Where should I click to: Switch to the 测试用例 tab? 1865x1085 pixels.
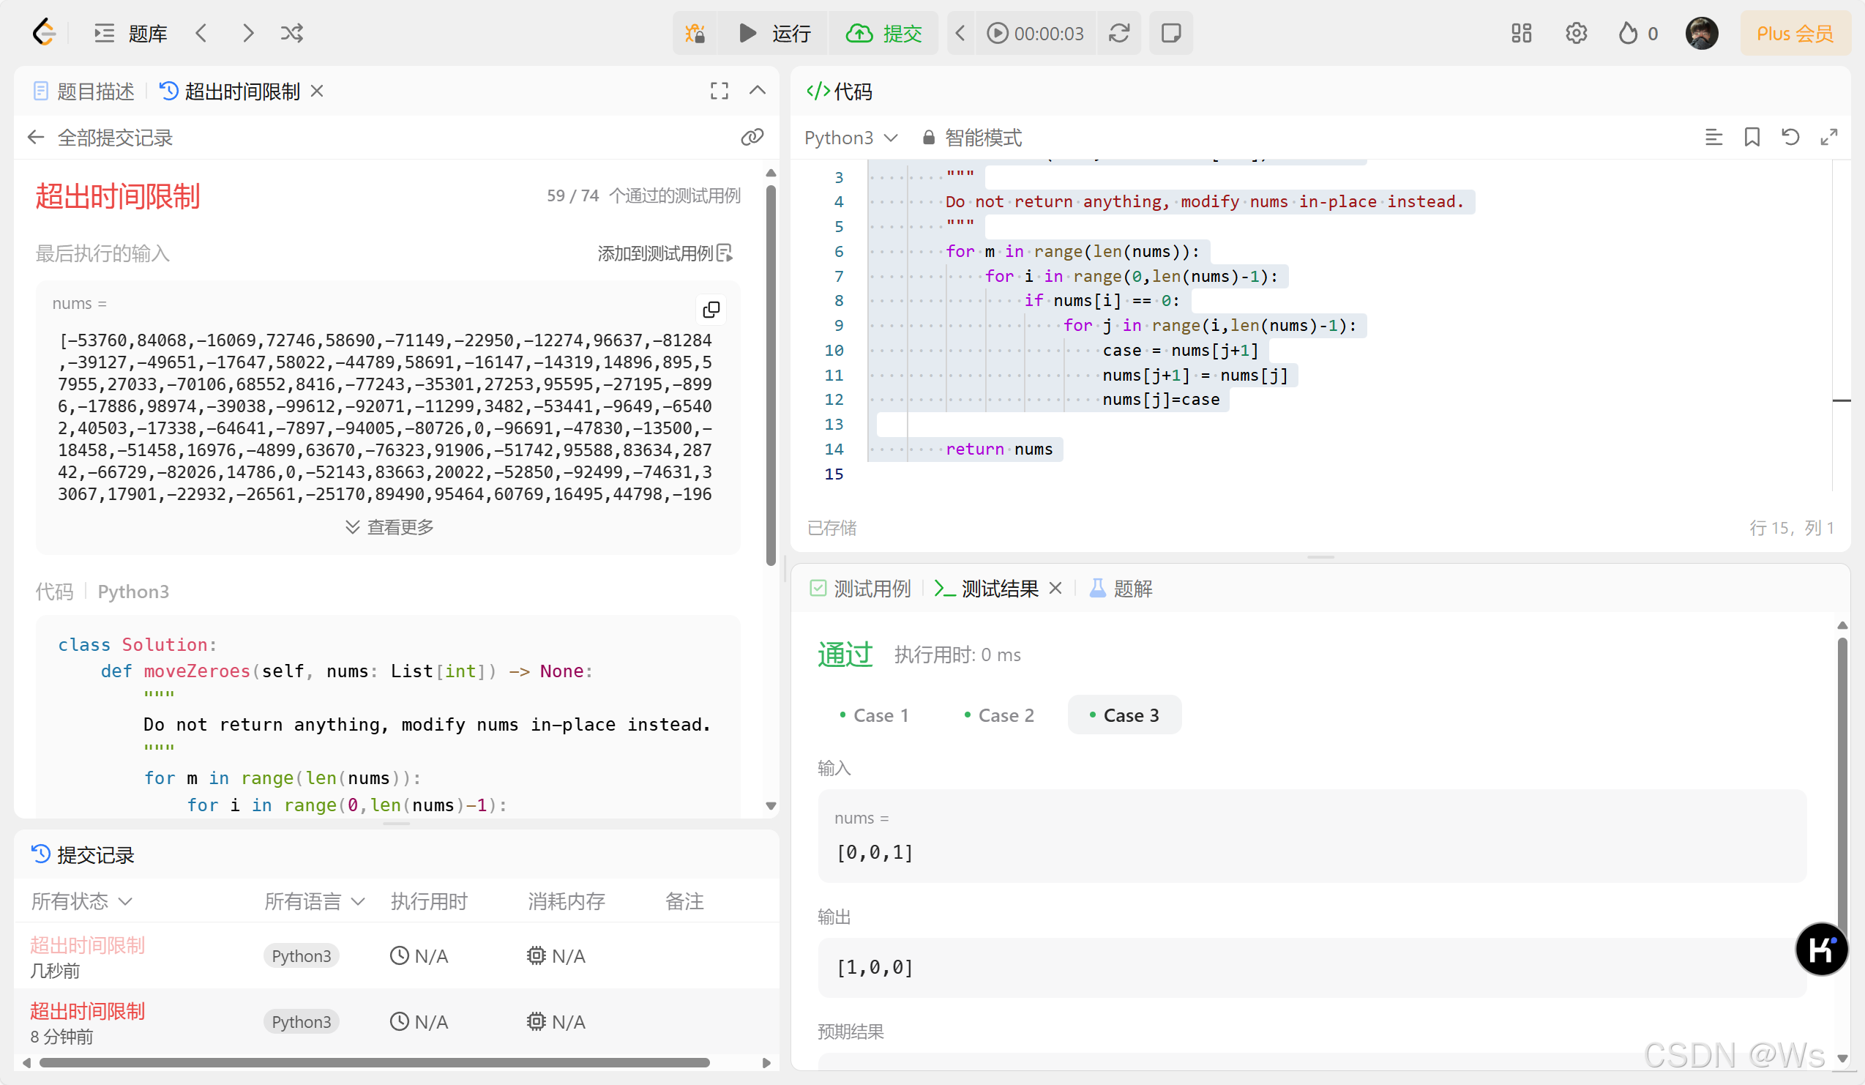coord(860,589)
